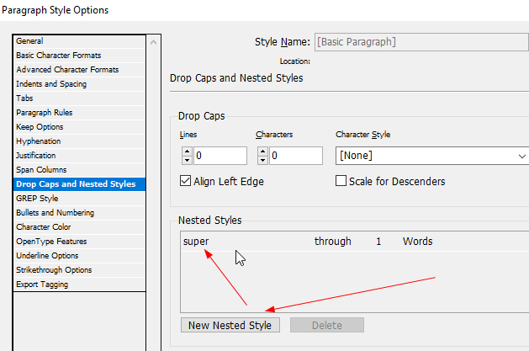Select Indents and Spacing option
The height and width of the screenshot is (351, 529).
51,84
